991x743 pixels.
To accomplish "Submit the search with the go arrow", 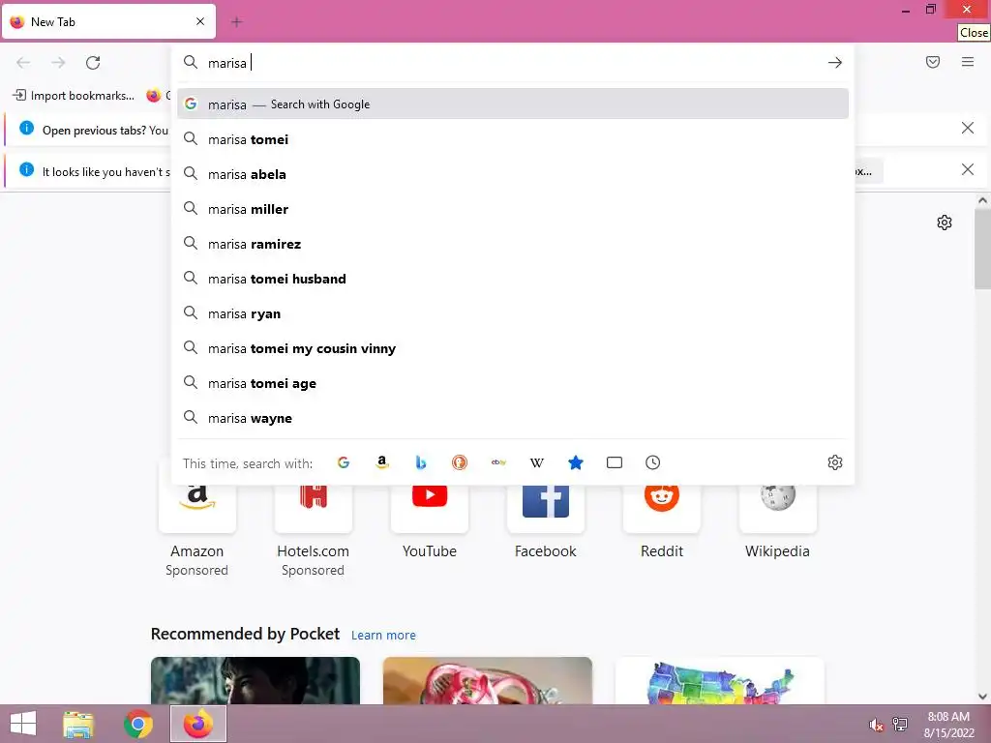I will tap(835, 63).
